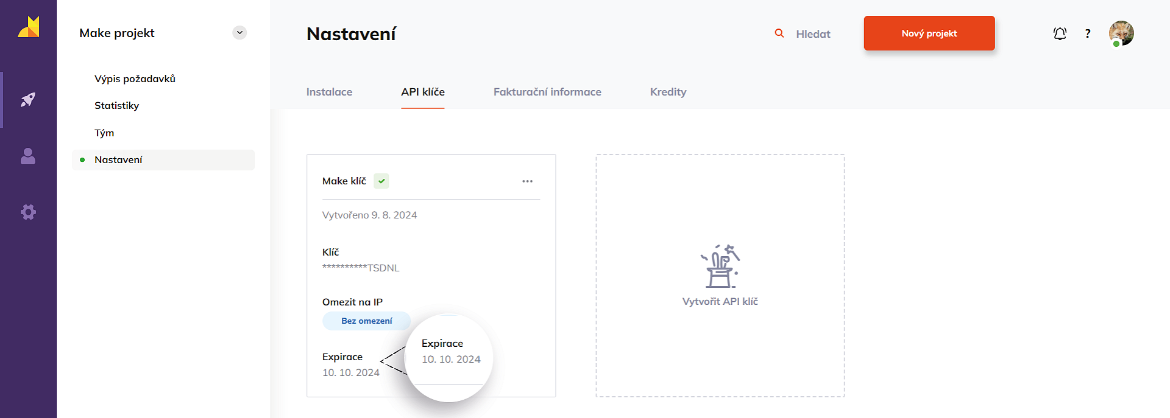
Task: Click the question mark help icon
Action: click(1088, 33)
